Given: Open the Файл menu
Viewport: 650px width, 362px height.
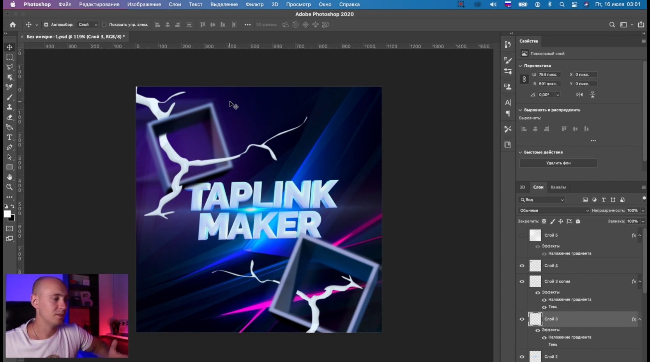Looking at the screenshot, I should coord(65,4).
